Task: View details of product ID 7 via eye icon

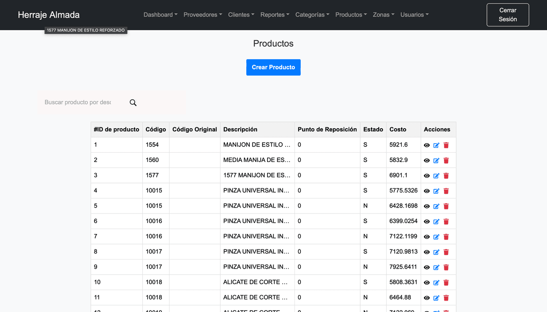Action: [426, 236]
